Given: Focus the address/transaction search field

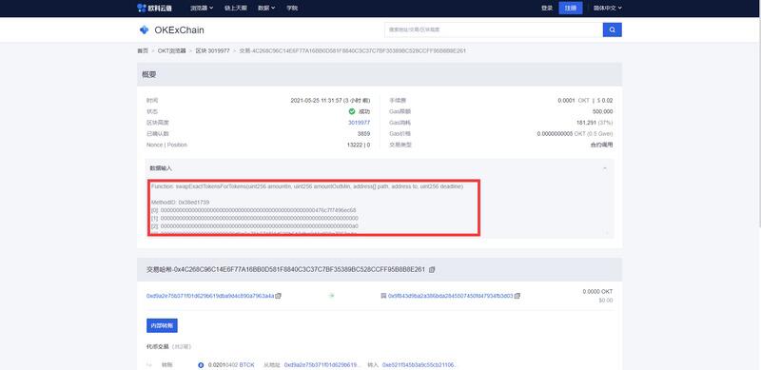Looking at the screenshot, I should 494,29.
